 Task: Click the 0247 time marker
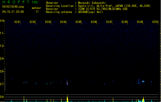(109, 22)
